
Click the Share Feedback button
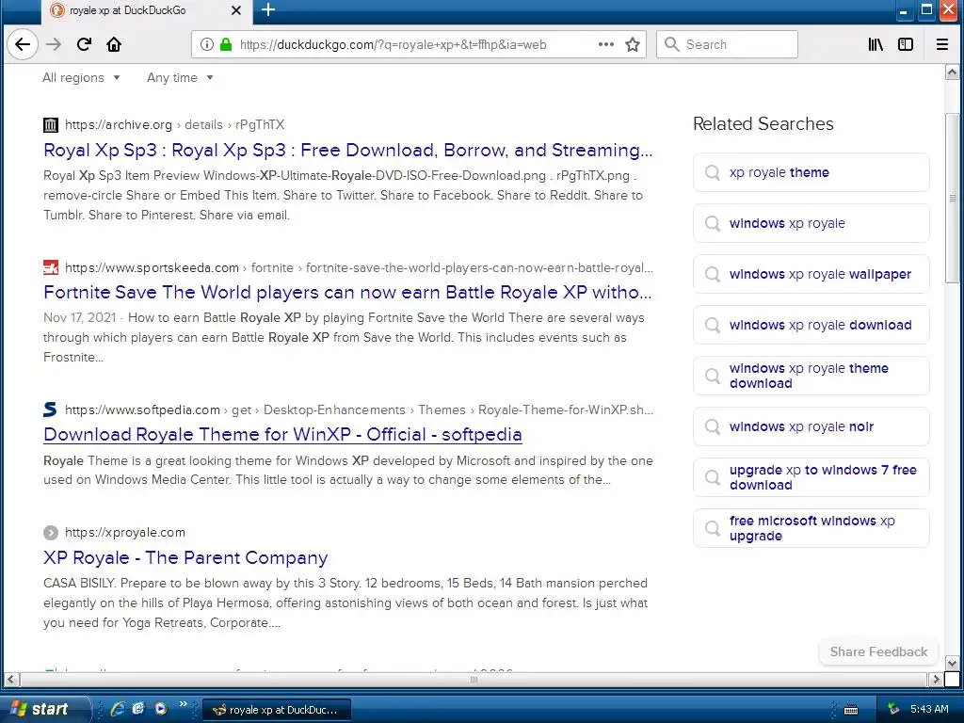click(x=878, y=651)
